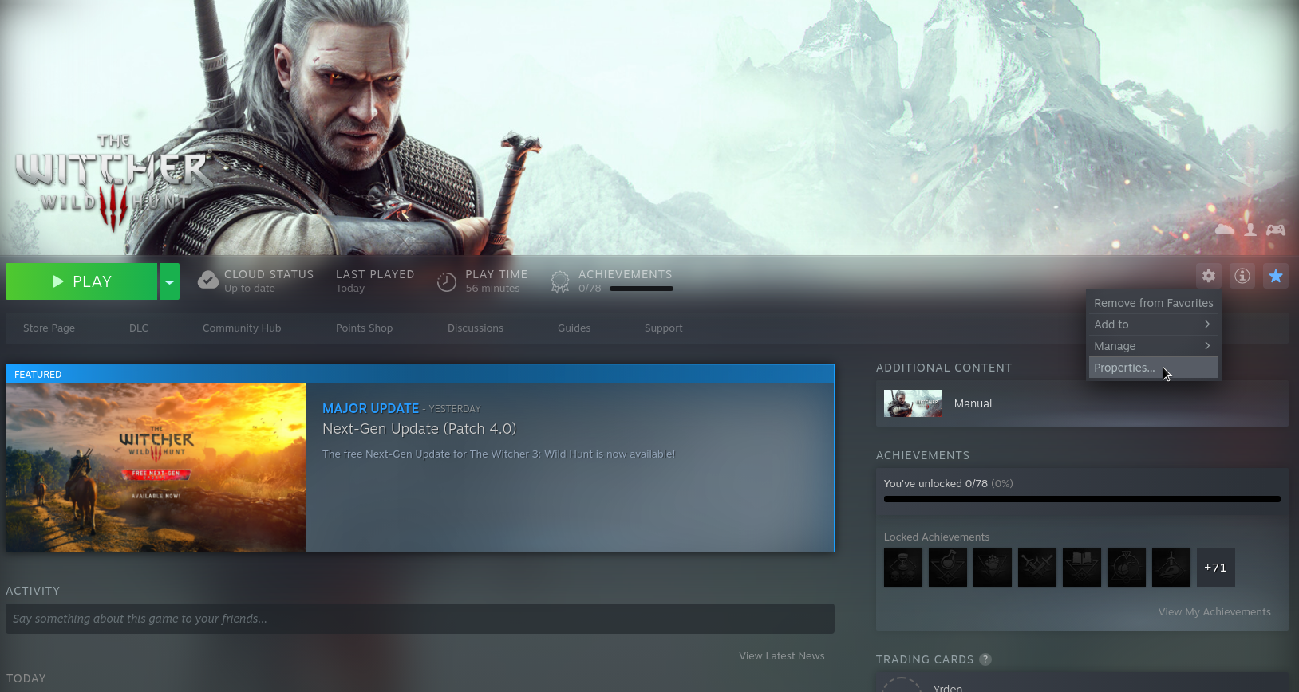Image resolution: width=1299 pixels, height=692 pixels.
Task: Open the game info icon
Action: [x=1242, y=276]
